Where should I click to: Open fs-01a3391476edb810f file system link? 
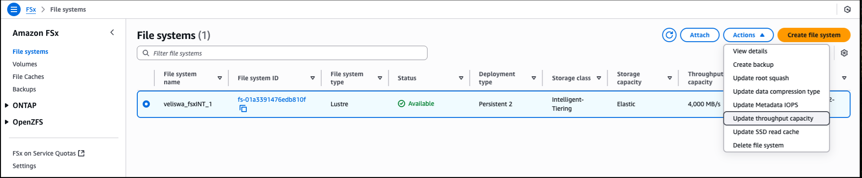coord(271,100)
